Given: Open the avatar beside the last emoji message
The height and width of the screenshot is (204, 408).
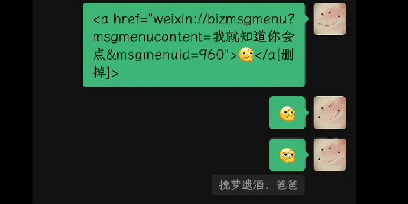Looking at the screenshot, I should coord(329,155).
